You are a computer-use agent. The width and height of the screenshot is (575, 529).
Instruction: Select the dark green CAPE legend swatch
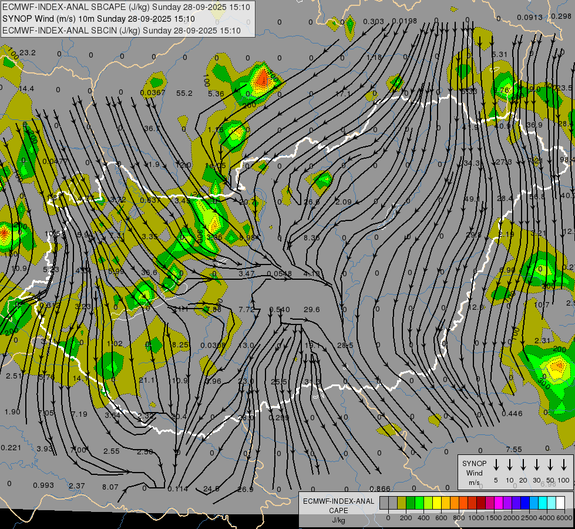411,503
